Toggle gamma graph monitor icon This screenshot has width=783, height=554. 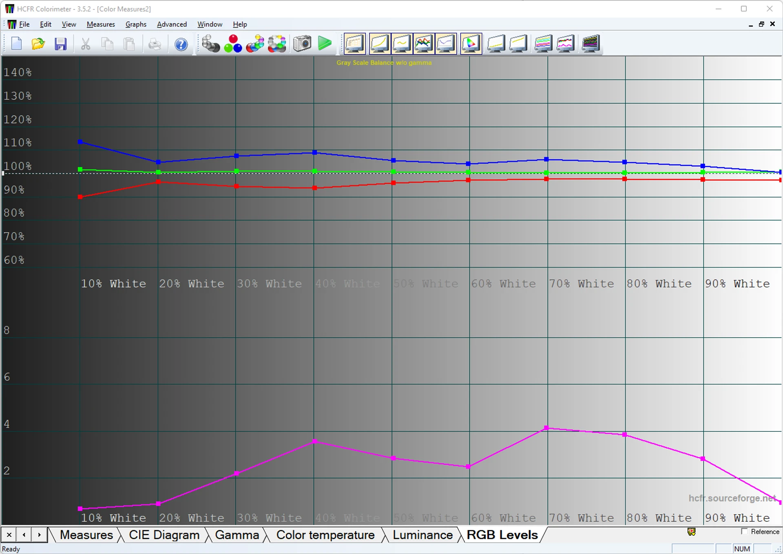402,44
